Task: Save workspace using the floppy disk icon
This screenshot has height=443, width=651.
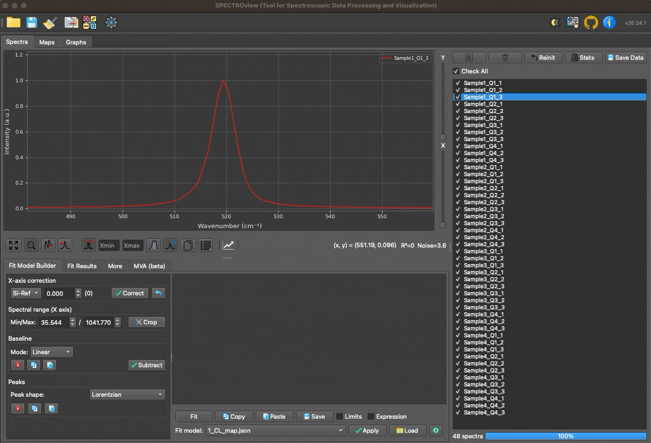Action: point(31,22)
